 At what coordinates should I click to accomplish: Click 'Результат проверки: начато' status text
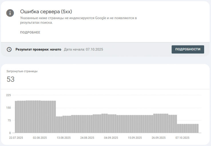pos(38,49)
